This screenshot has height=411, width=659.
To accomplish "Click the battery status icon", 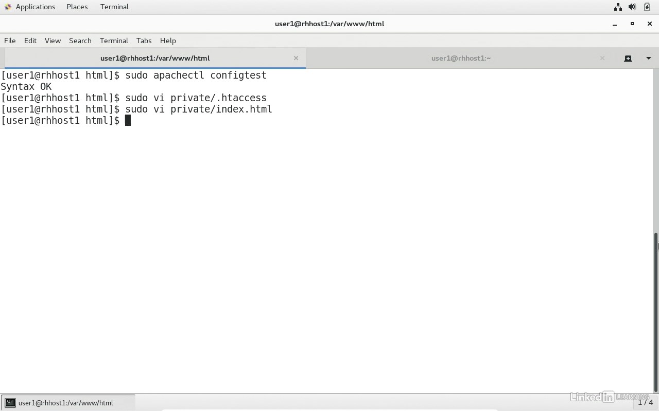I will click(647, 7).
